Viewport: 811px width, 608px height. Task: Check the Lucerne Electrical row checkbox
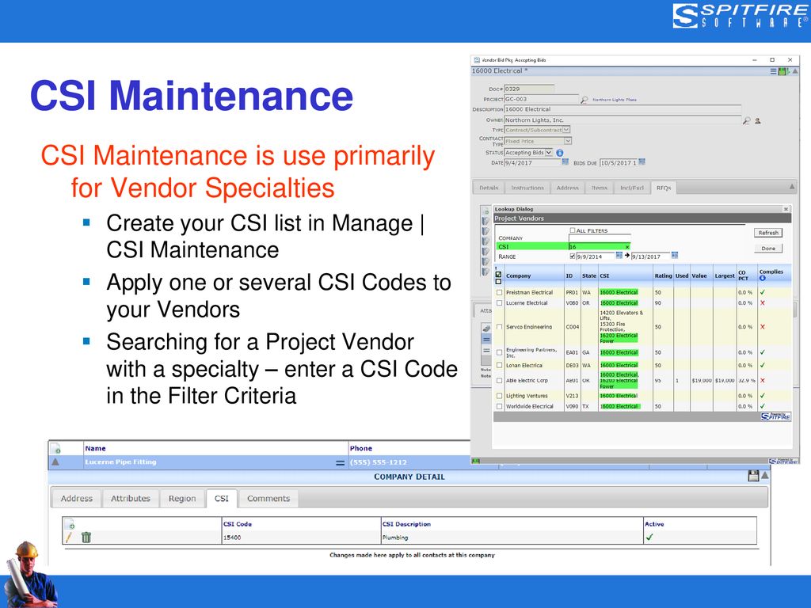tap(499, 303)
